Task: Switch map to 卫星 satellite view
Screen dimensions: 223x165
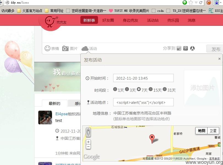Action: [213, 131]
